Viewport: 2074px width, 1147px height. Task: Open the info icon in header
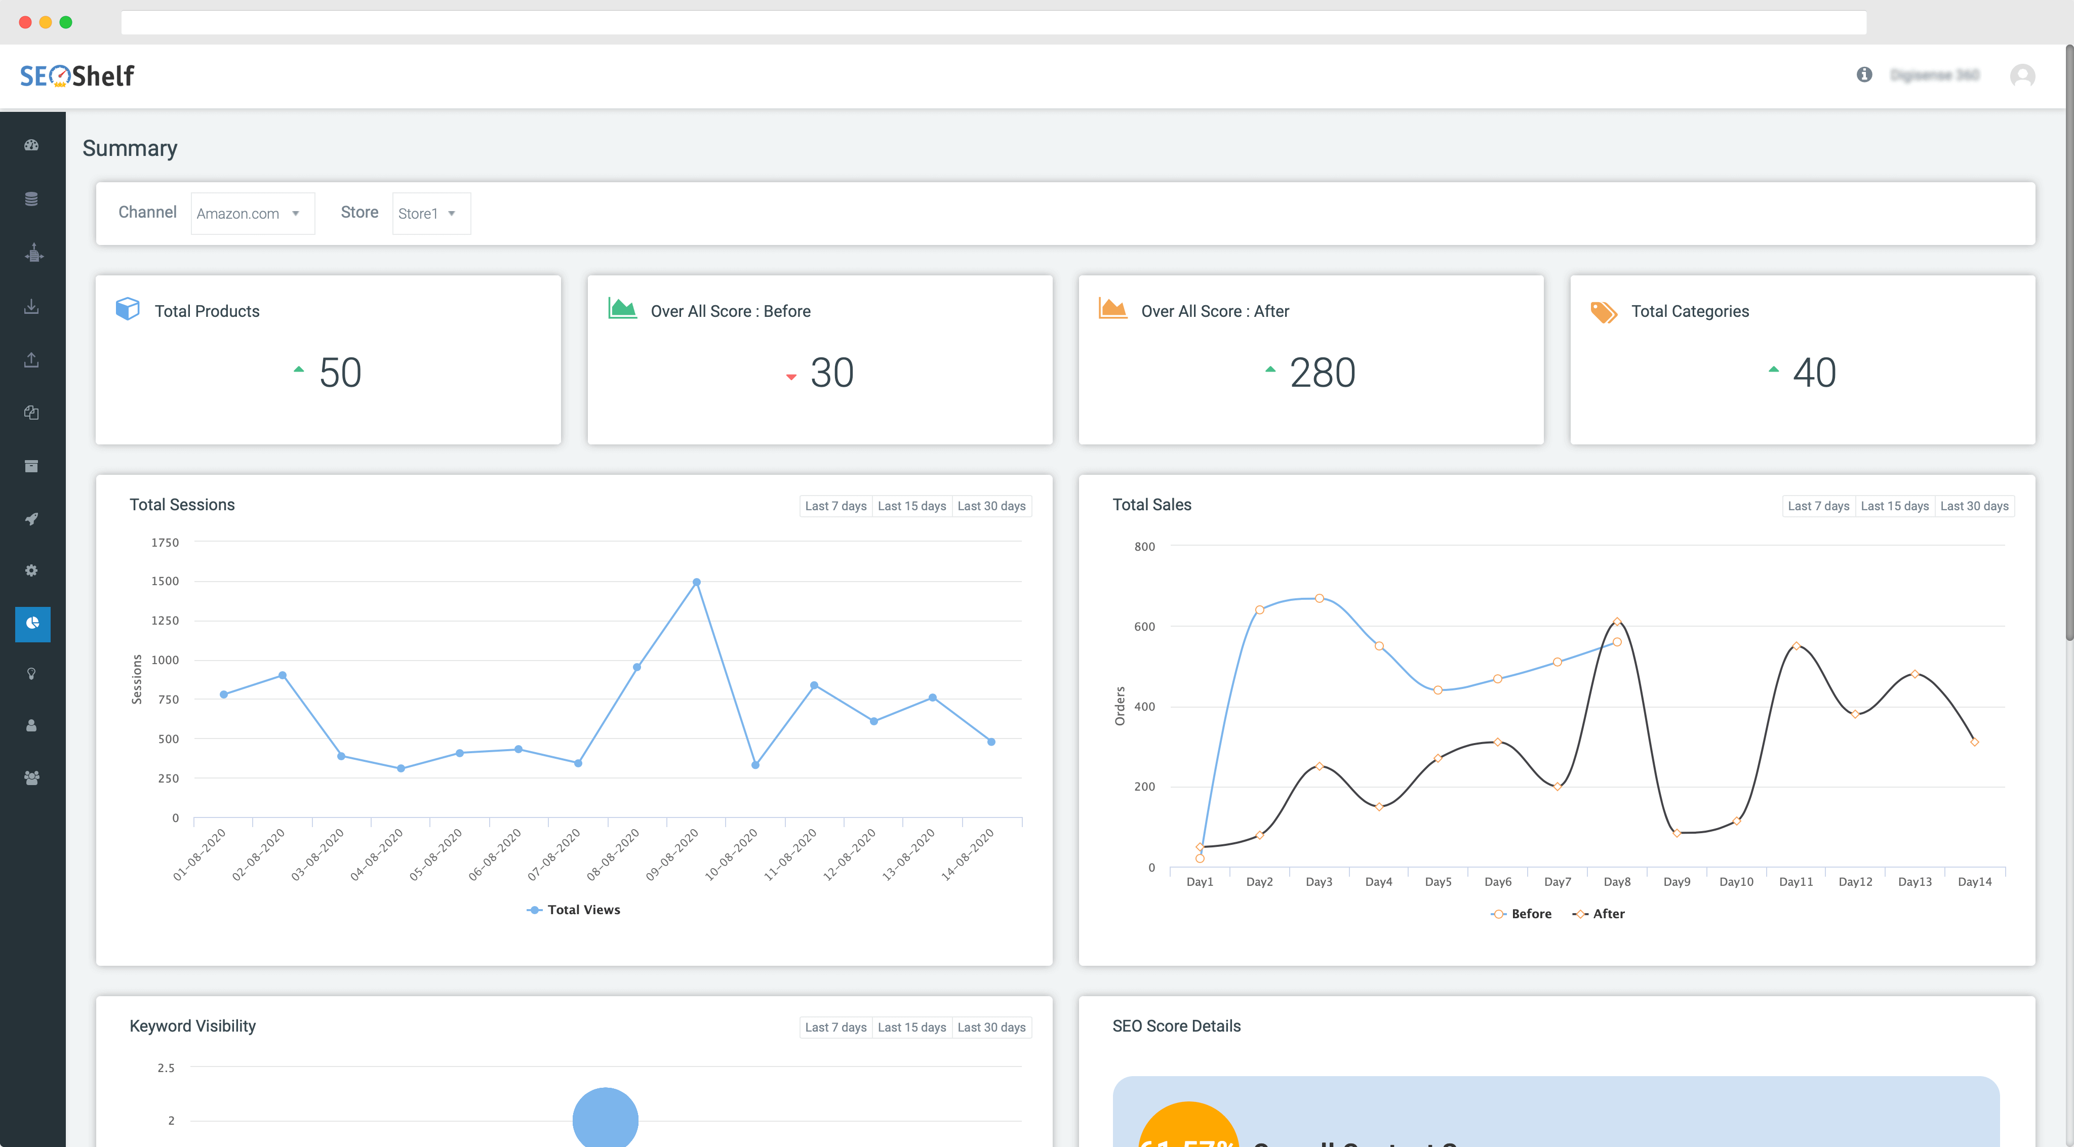click(x=1864, y=75)
